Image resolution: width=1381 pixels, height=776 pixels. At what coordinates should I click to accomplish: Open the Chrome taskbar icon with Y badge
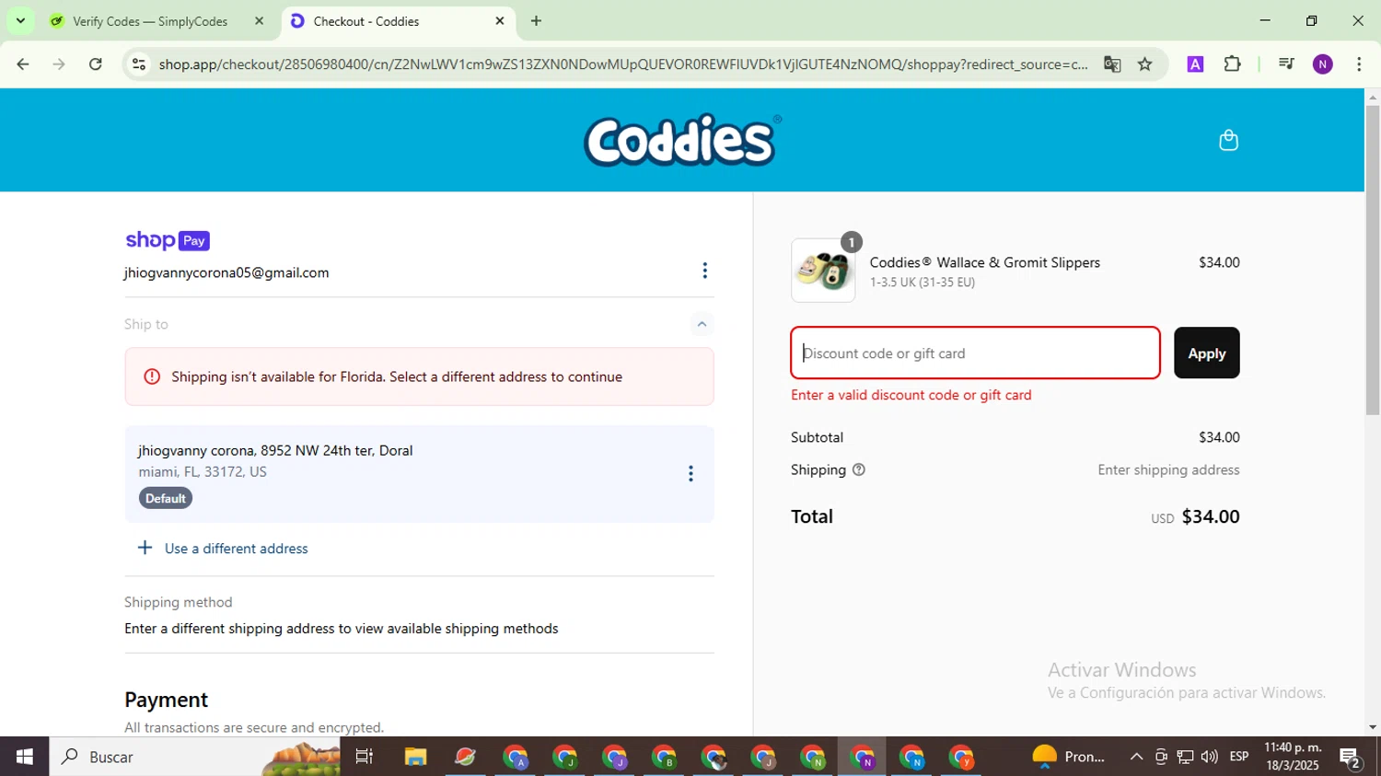coord(961,757)
